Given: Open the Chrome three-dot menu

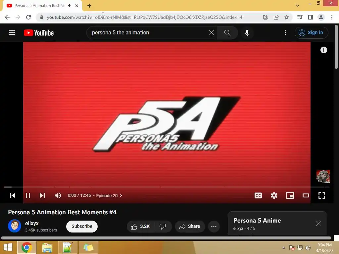Looking at the screenshot, I should (332, 17).
